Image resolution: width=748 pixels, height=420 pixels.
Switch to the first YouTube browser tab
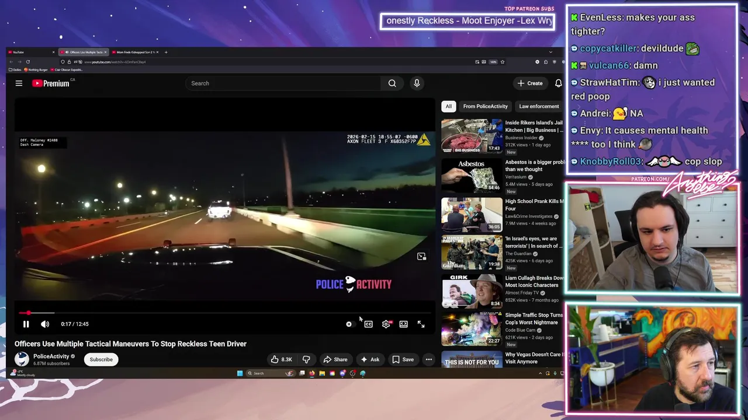[30, 52]
